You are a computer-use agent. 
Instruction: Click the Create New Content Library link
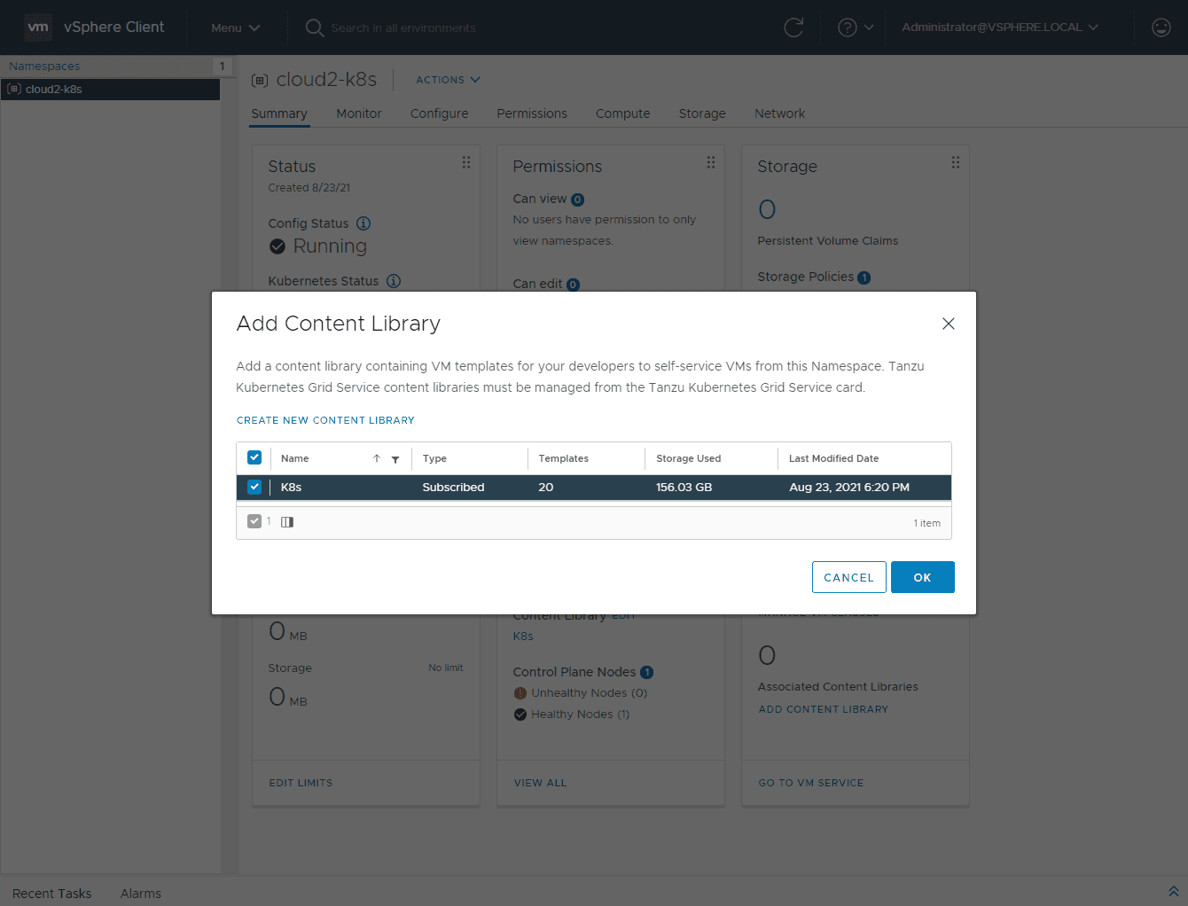(x=325, y=420)
